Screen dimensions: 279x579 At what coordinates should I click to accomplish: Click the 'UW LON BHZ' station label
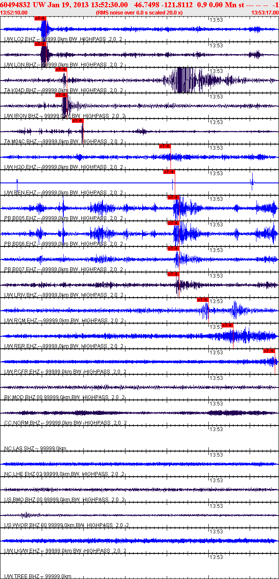pyautogui.click(x=20, y=65)
